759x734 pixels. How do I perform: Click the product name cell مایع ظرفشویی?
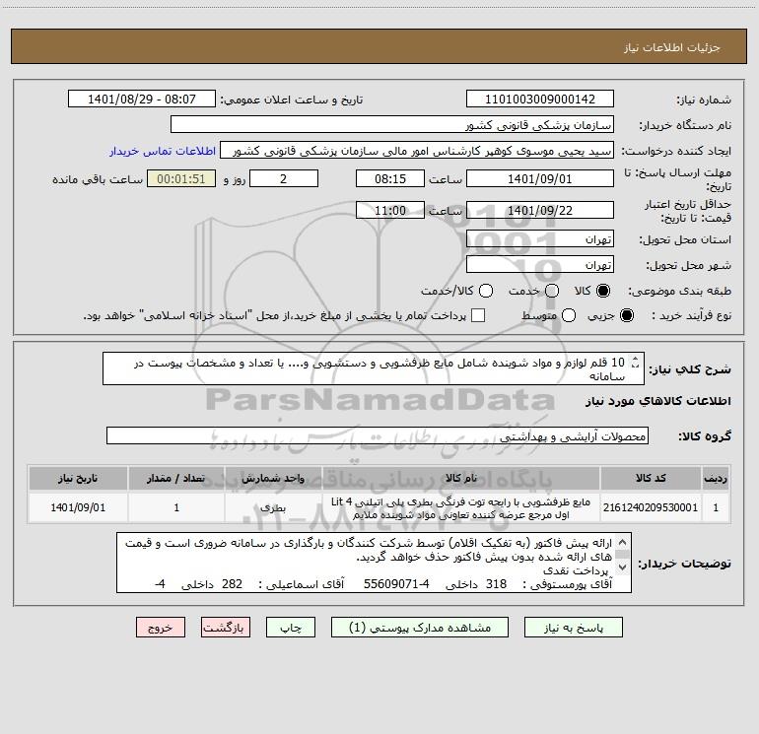pos(461,507)
